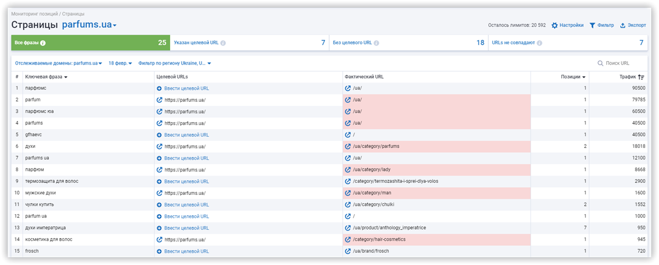
Task: Click position value 7 in духи императрица row
Action: 585,228
